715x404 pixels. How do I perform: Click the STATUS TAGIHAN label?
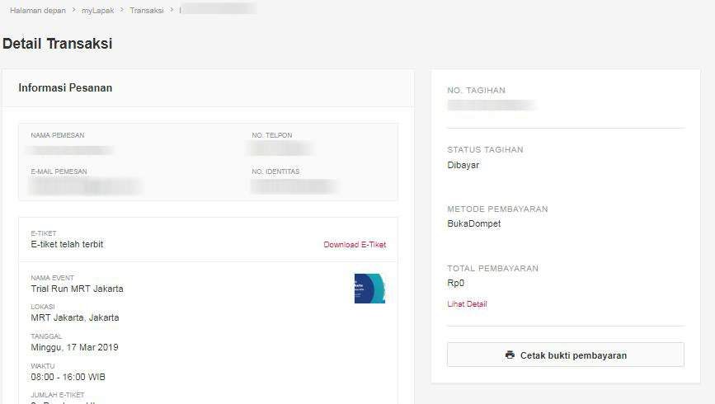pos(485,149)
